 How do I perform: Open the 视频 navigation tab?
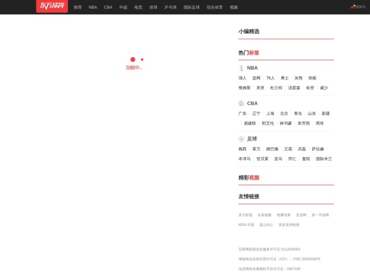(x=234, y=7)
